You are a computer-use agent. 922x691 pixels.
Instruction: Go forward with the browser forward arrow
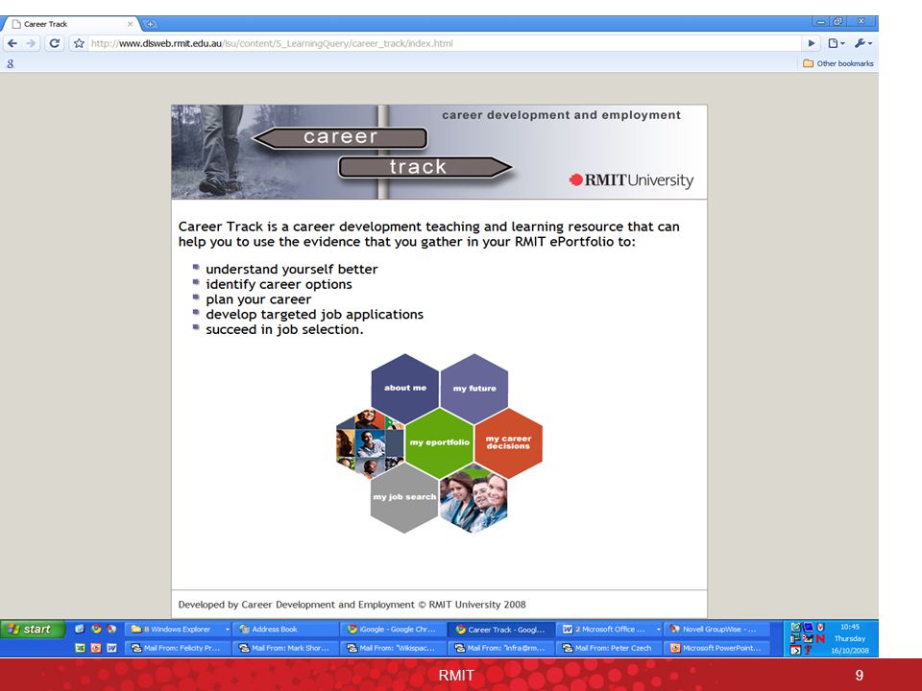(x=31, y=43)
